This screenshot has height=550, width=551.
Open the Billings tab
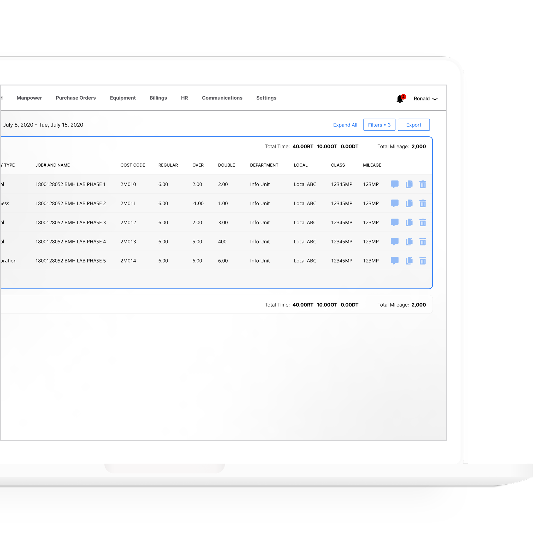coord(158,98)
